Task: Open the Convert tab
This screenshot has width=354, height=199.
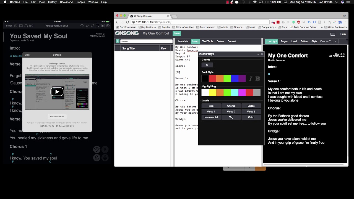Action: [x=232, y=41]
